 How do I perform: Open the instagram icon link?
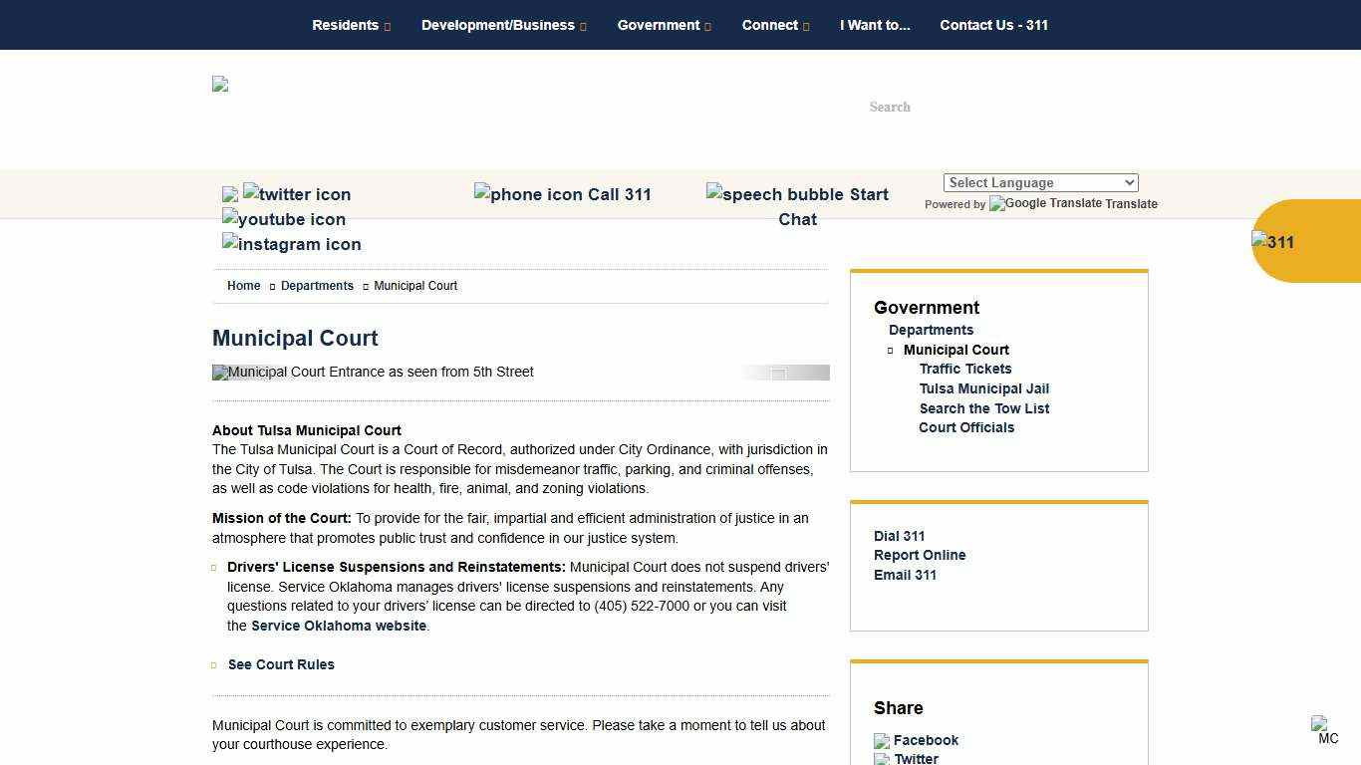(x=292, y=244)
